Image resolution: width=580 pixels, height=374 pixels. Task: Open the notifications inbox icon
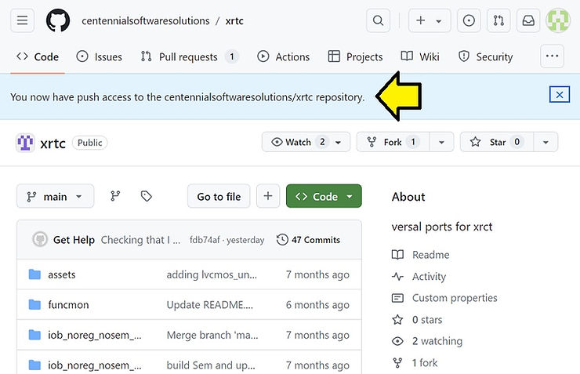pyautogui.click(x=528, y=21)
